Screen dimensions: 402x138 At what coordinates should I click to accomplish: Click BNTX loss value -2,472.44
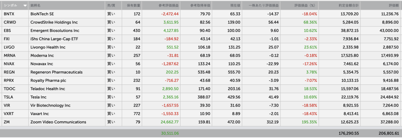point(170,14)
